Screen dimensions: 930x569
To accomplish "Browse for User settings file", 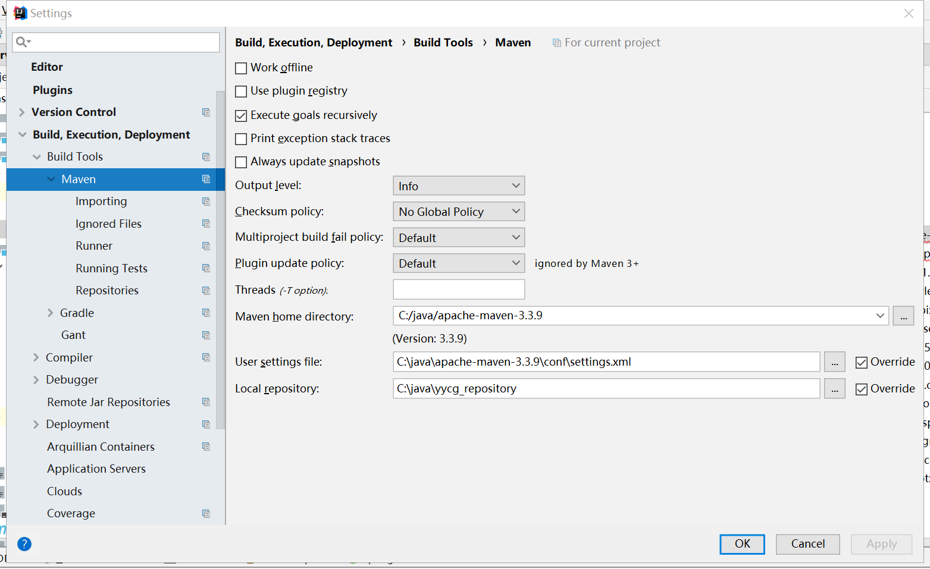I will pyautogui.click(x=835, y=361).
